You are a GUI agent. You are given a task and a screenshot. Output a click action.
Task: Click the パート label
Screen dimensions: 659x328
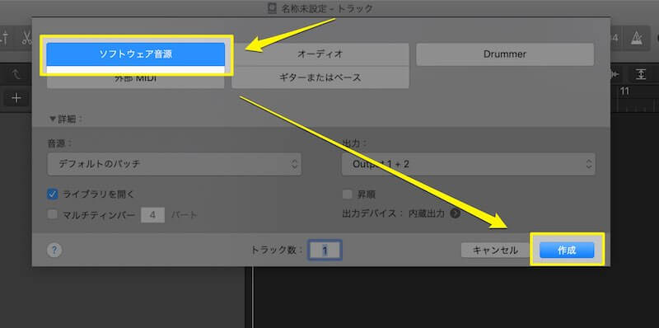(x=184, y=215)
